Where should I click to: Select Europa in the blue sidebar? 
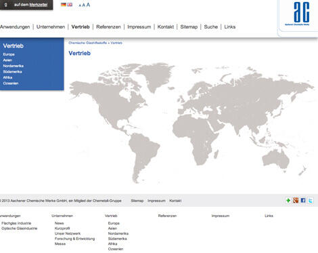[x=9, y=54]
